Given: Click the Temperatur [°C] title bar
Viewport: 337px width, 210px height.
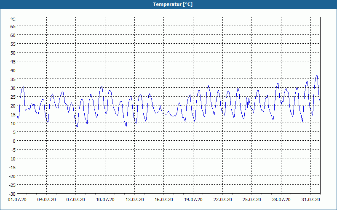Looking at the screenshot, I should click(x=168, y=4).
